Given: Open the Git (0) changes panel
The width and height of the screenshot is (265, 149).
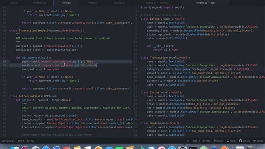Looking at the screenshot, I should 258,141.
